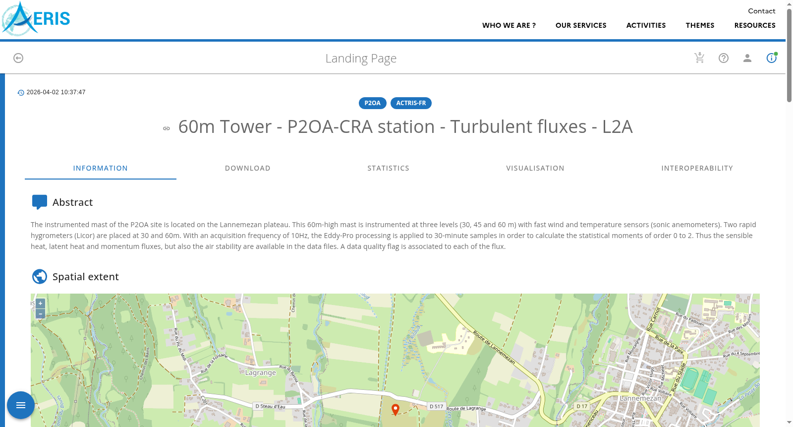Image resolution: width=793 pixels, height=427 pixels.
Task: Zoom out on the map
Action: click(41, 313)
